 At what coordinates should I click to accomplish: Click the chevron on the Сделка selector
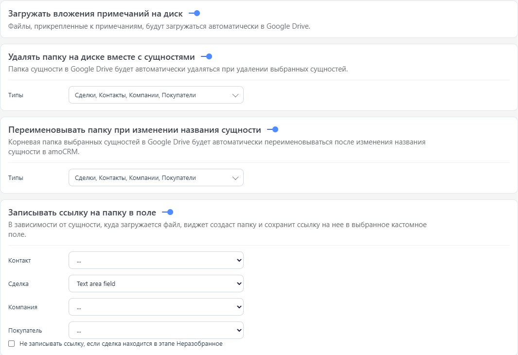(x=237, y=284)
